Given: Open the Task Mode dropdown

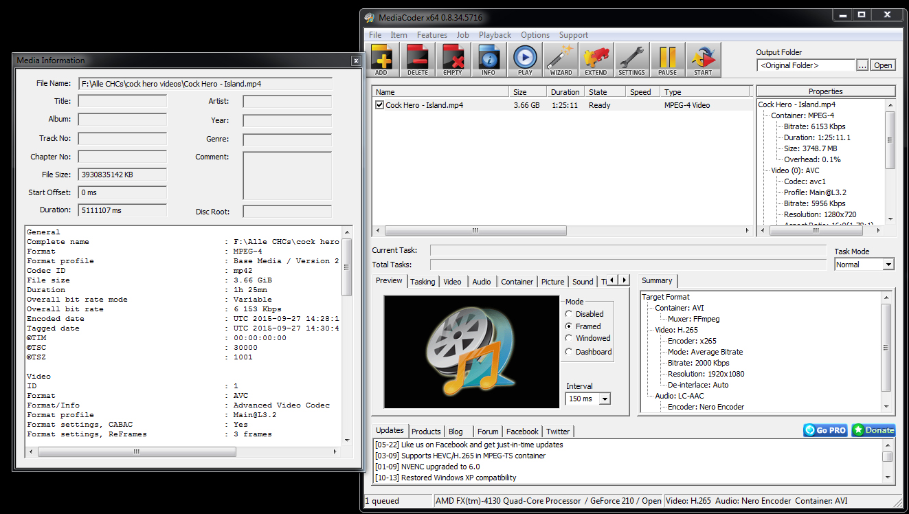Looking at the screenshot, I should [x=888, y=265].
